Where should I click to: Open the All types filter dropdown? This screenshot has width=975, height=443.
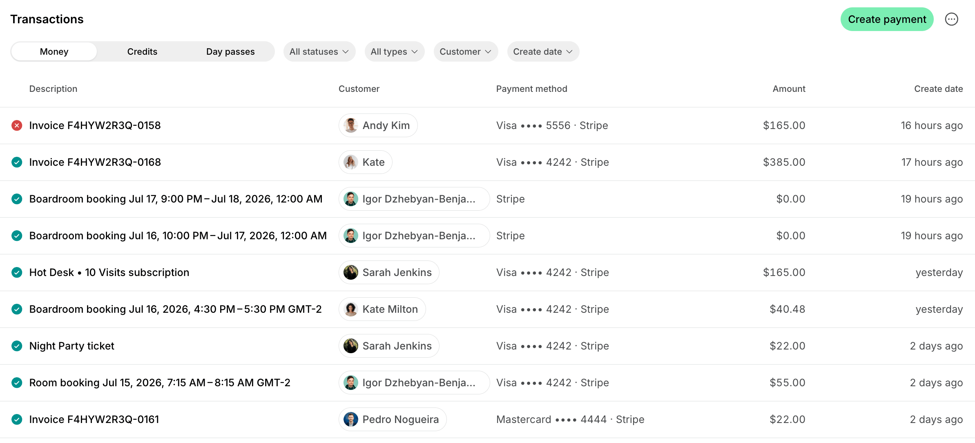[395, 51]
